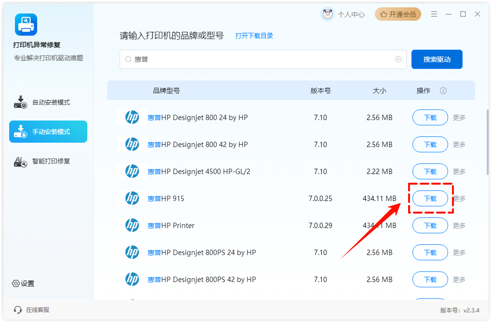Download Designjet 800 24 by HP driver
This screenshot has width=492, height=323.
pyautogui.click(x=430, y=117)
